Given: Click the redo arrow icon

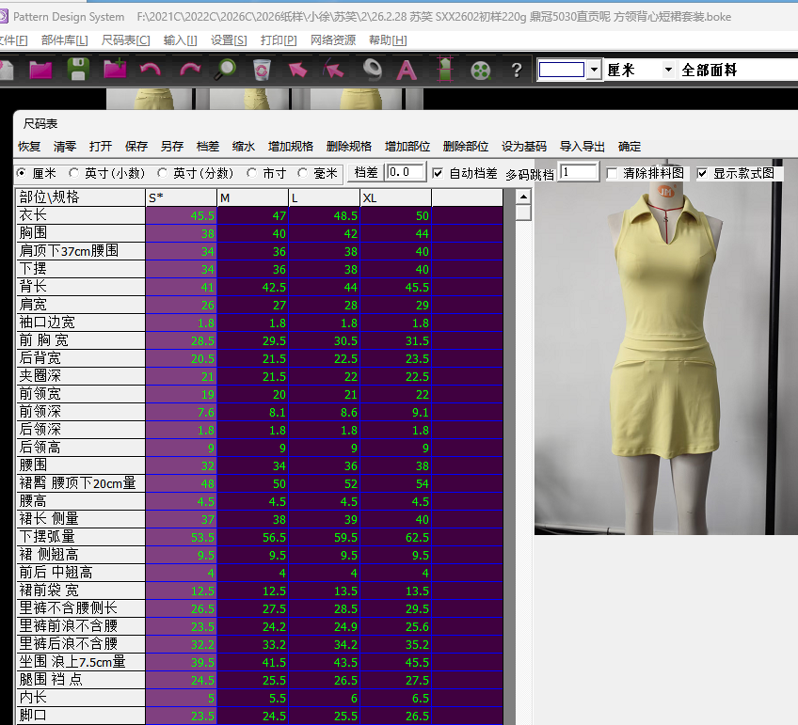Looking at the screenshot, I should coord(189,70).
